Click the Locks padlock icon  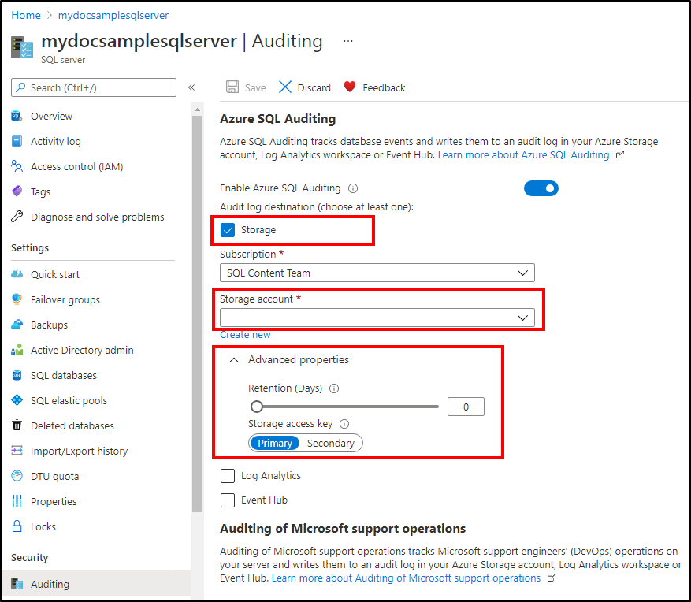coord(17,526)
